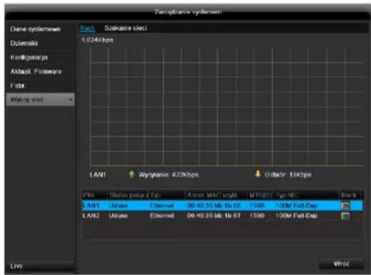Open the LAN1 row edit icon
The height and width of the screenshot is (275, 371).
345,206
